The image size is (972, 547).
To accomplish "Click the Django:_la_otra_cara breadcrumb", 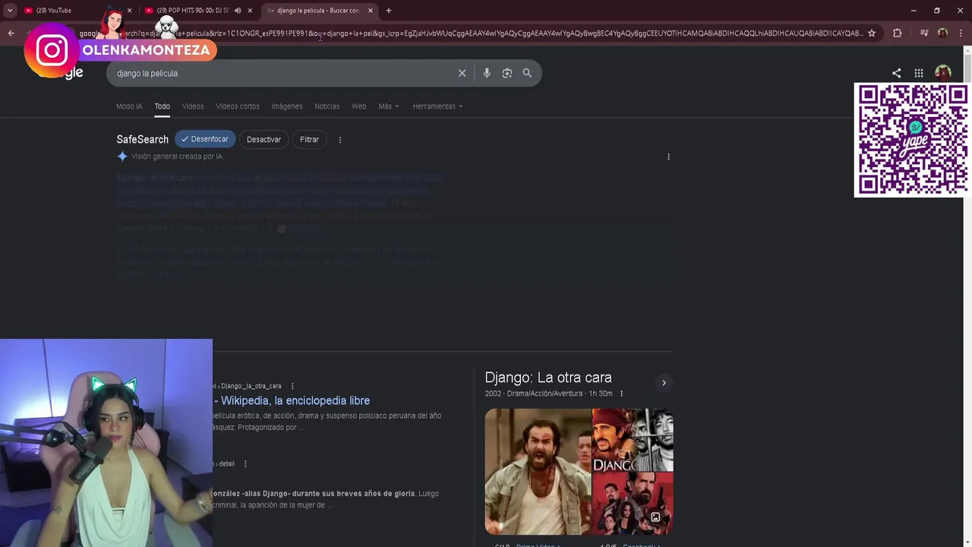I will [251, 386].
